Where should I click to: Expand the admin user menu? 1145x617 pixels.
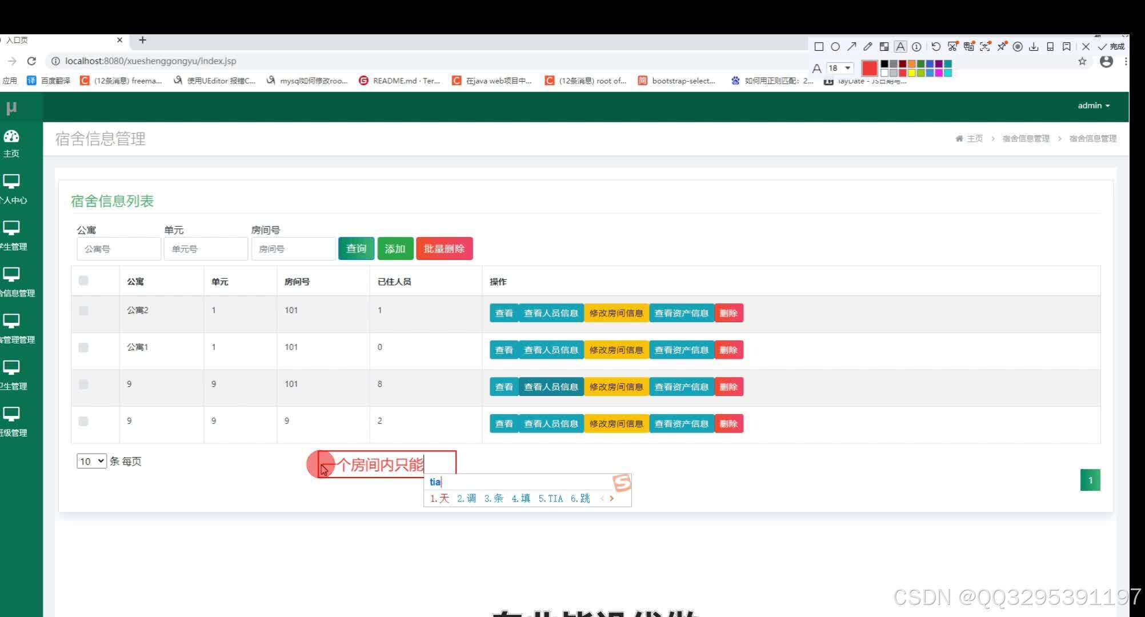tap(1094, 106)
